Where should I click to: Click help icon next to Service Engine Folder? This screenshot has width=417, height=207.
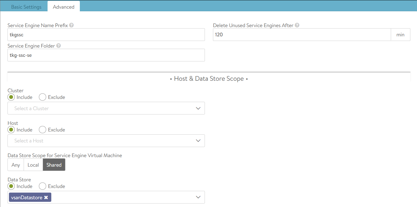click(x=59, y=46)
